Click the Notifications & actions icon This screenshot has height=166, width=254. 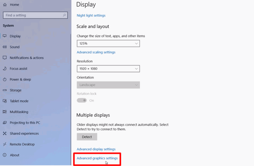tap(5, 58)
